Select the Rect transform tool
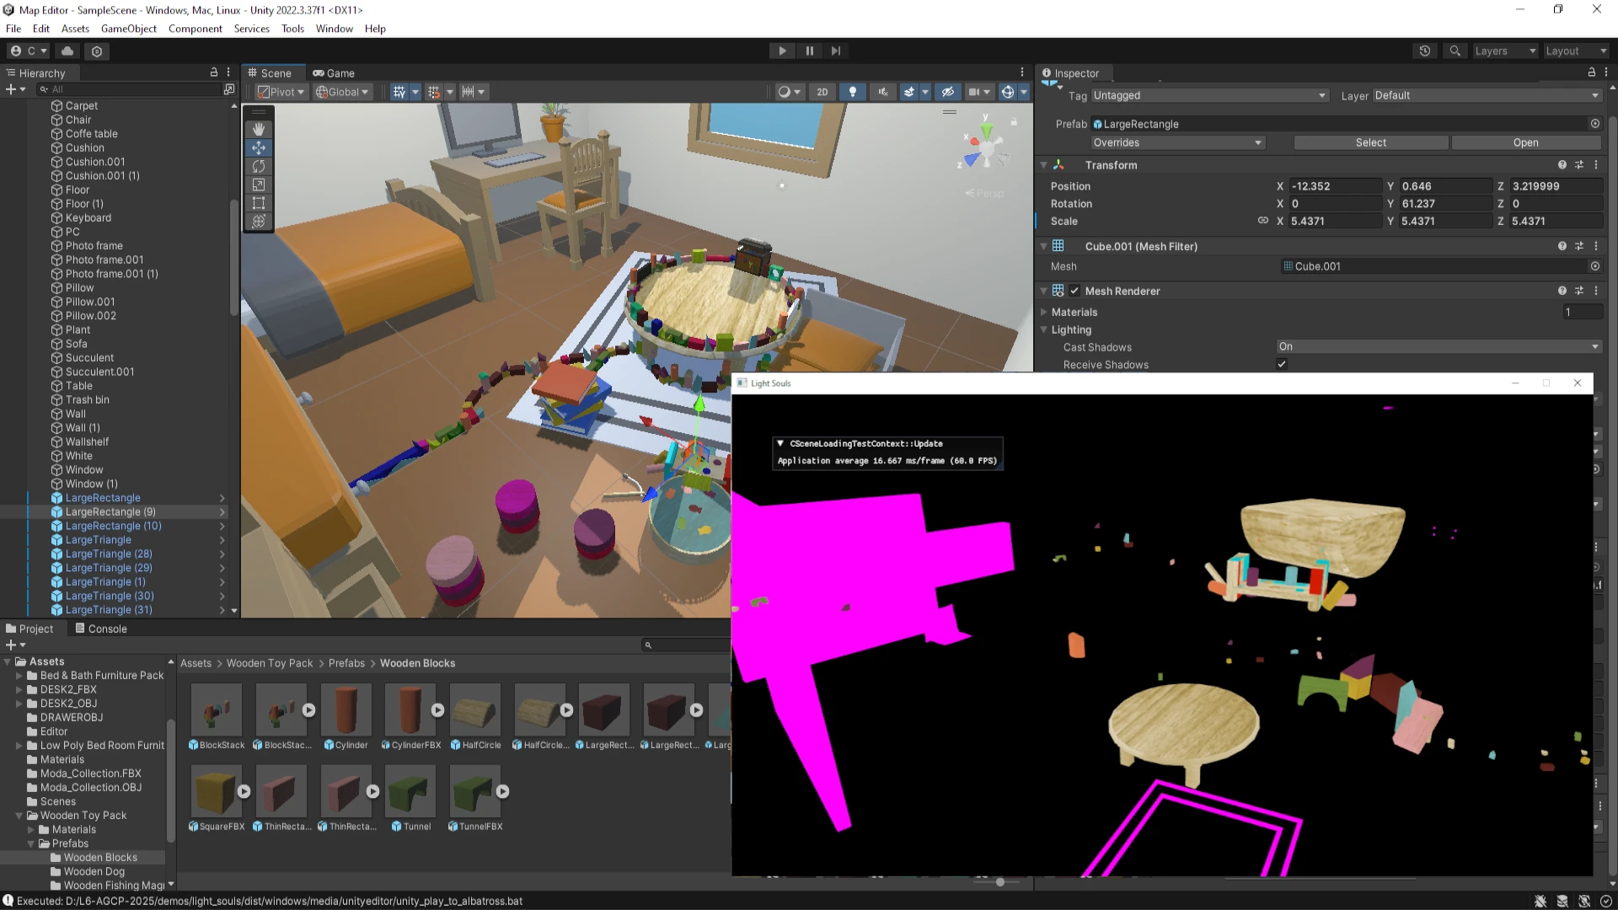Viewport: 1618px width, 910px height. tap(259, 203)
